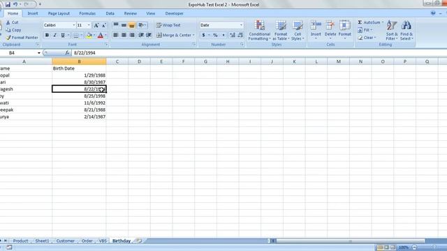
Task: Click Increase Indent icon
Action: coord(149,35)
